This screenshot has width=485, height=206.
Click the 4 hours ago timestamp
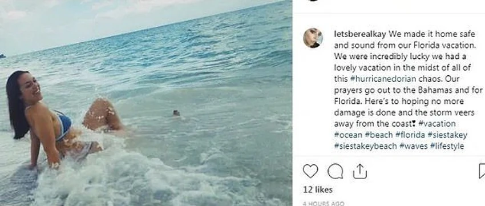[323, 204]
